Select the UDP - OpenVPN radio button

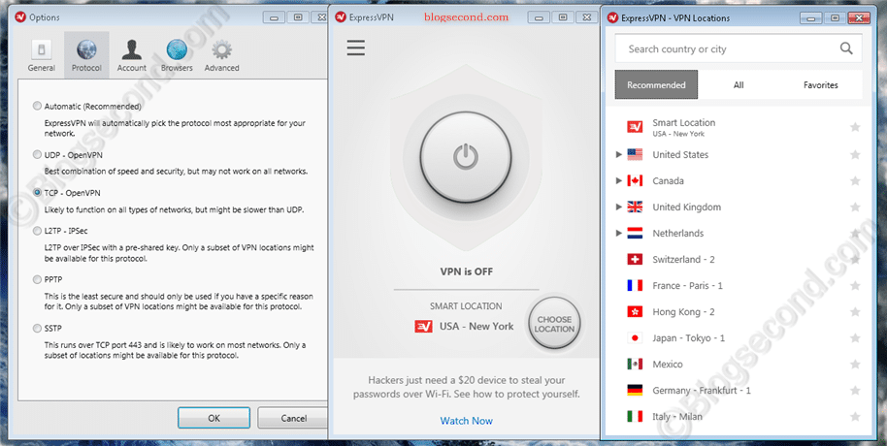click(x=37, y=154)
